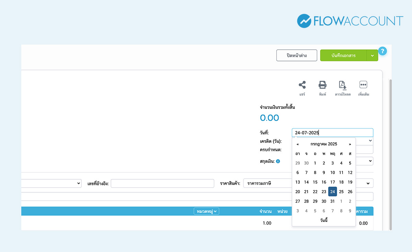Click the close window button
Image resolution: width=412 pixels, height=252 pixels.
(297, 56)
